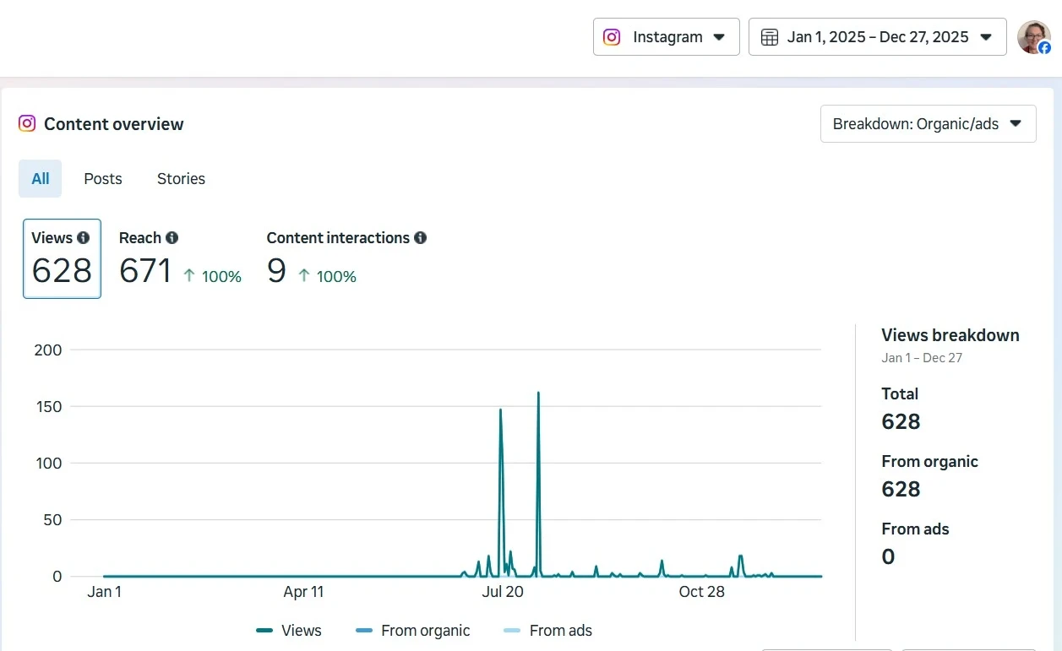1062x651 pixels.
Task: Switch to the Posts tab
Action: [x=102, y=178]
